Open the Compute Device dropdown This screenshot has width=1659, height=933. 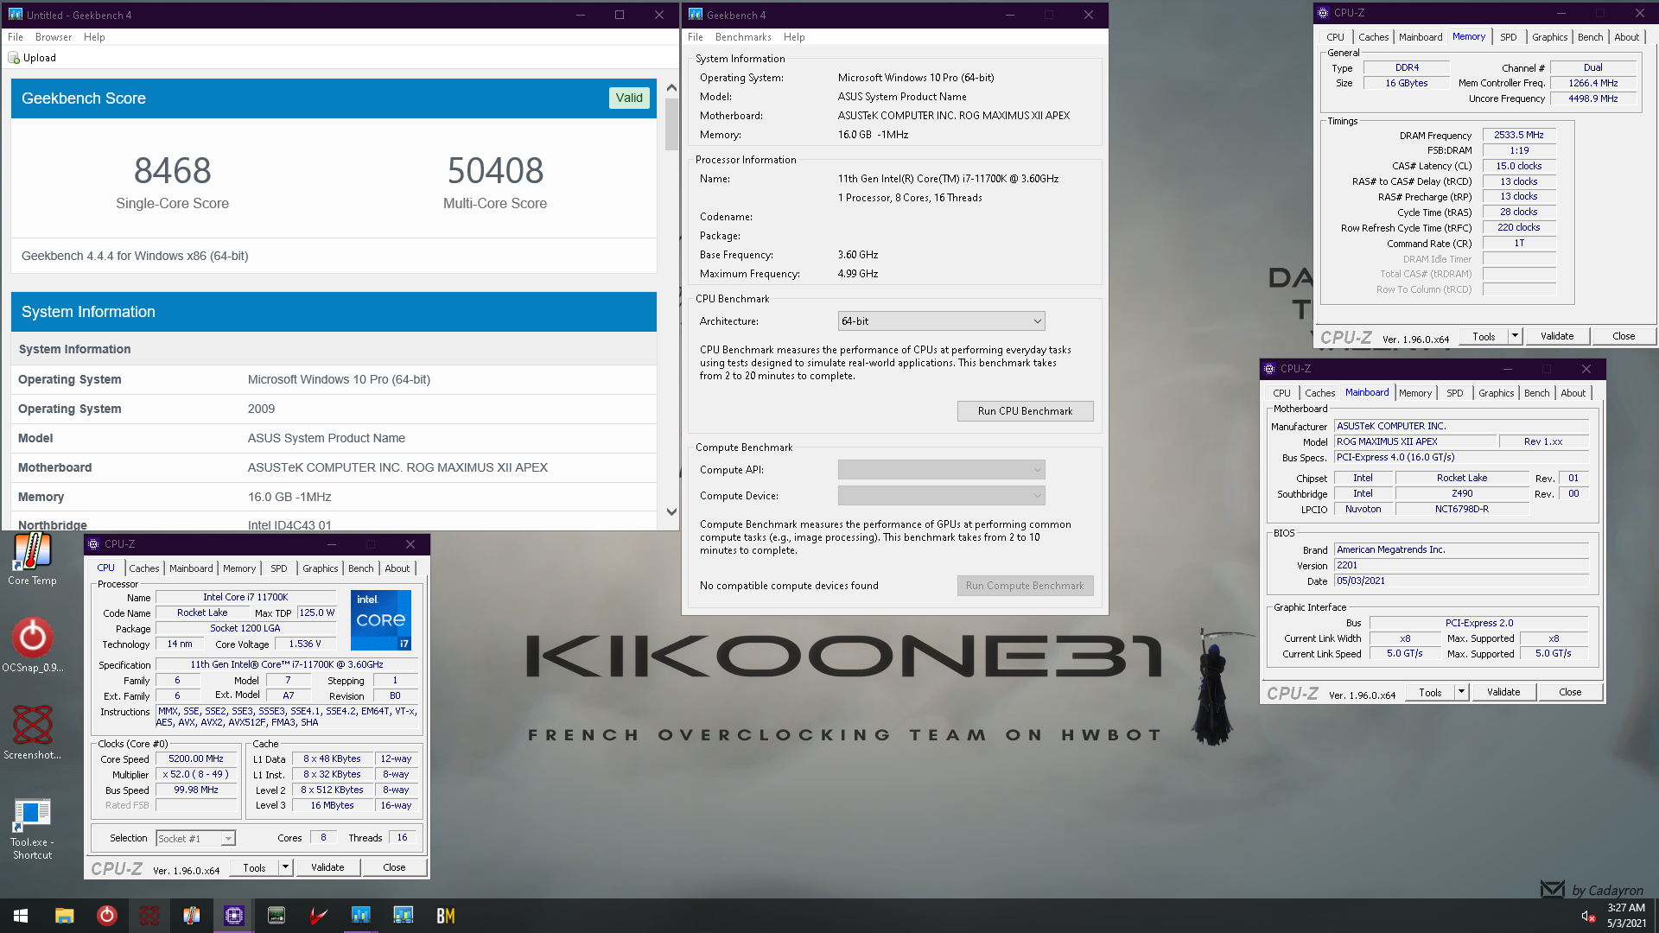pos(941,496)
